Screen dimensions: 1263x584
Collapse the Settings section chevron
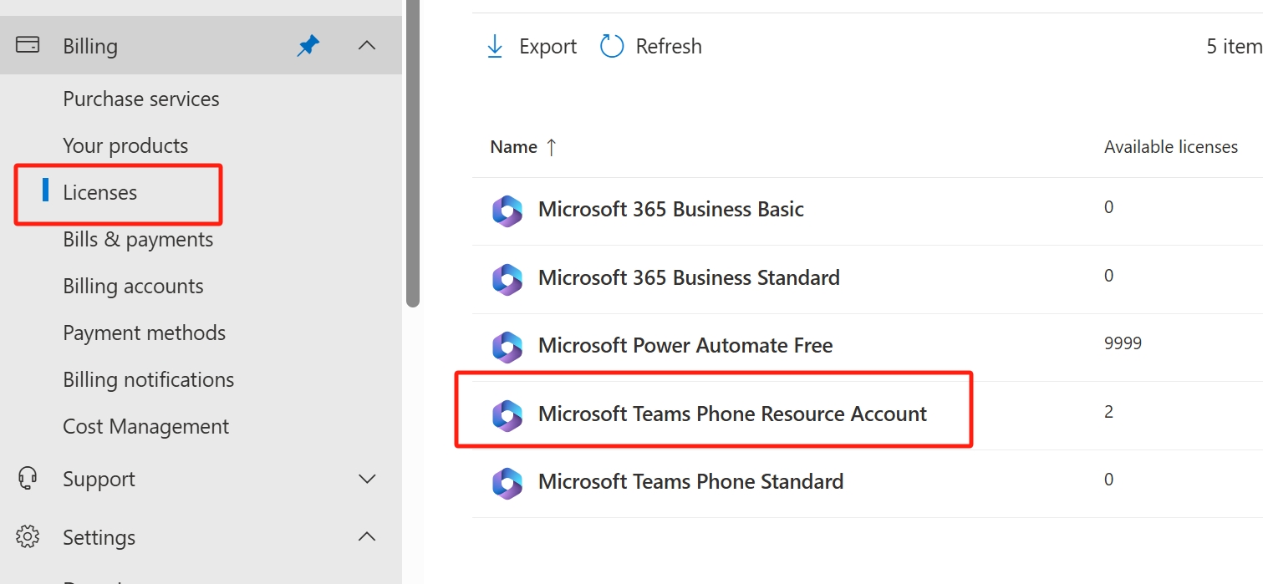(366, 536)
